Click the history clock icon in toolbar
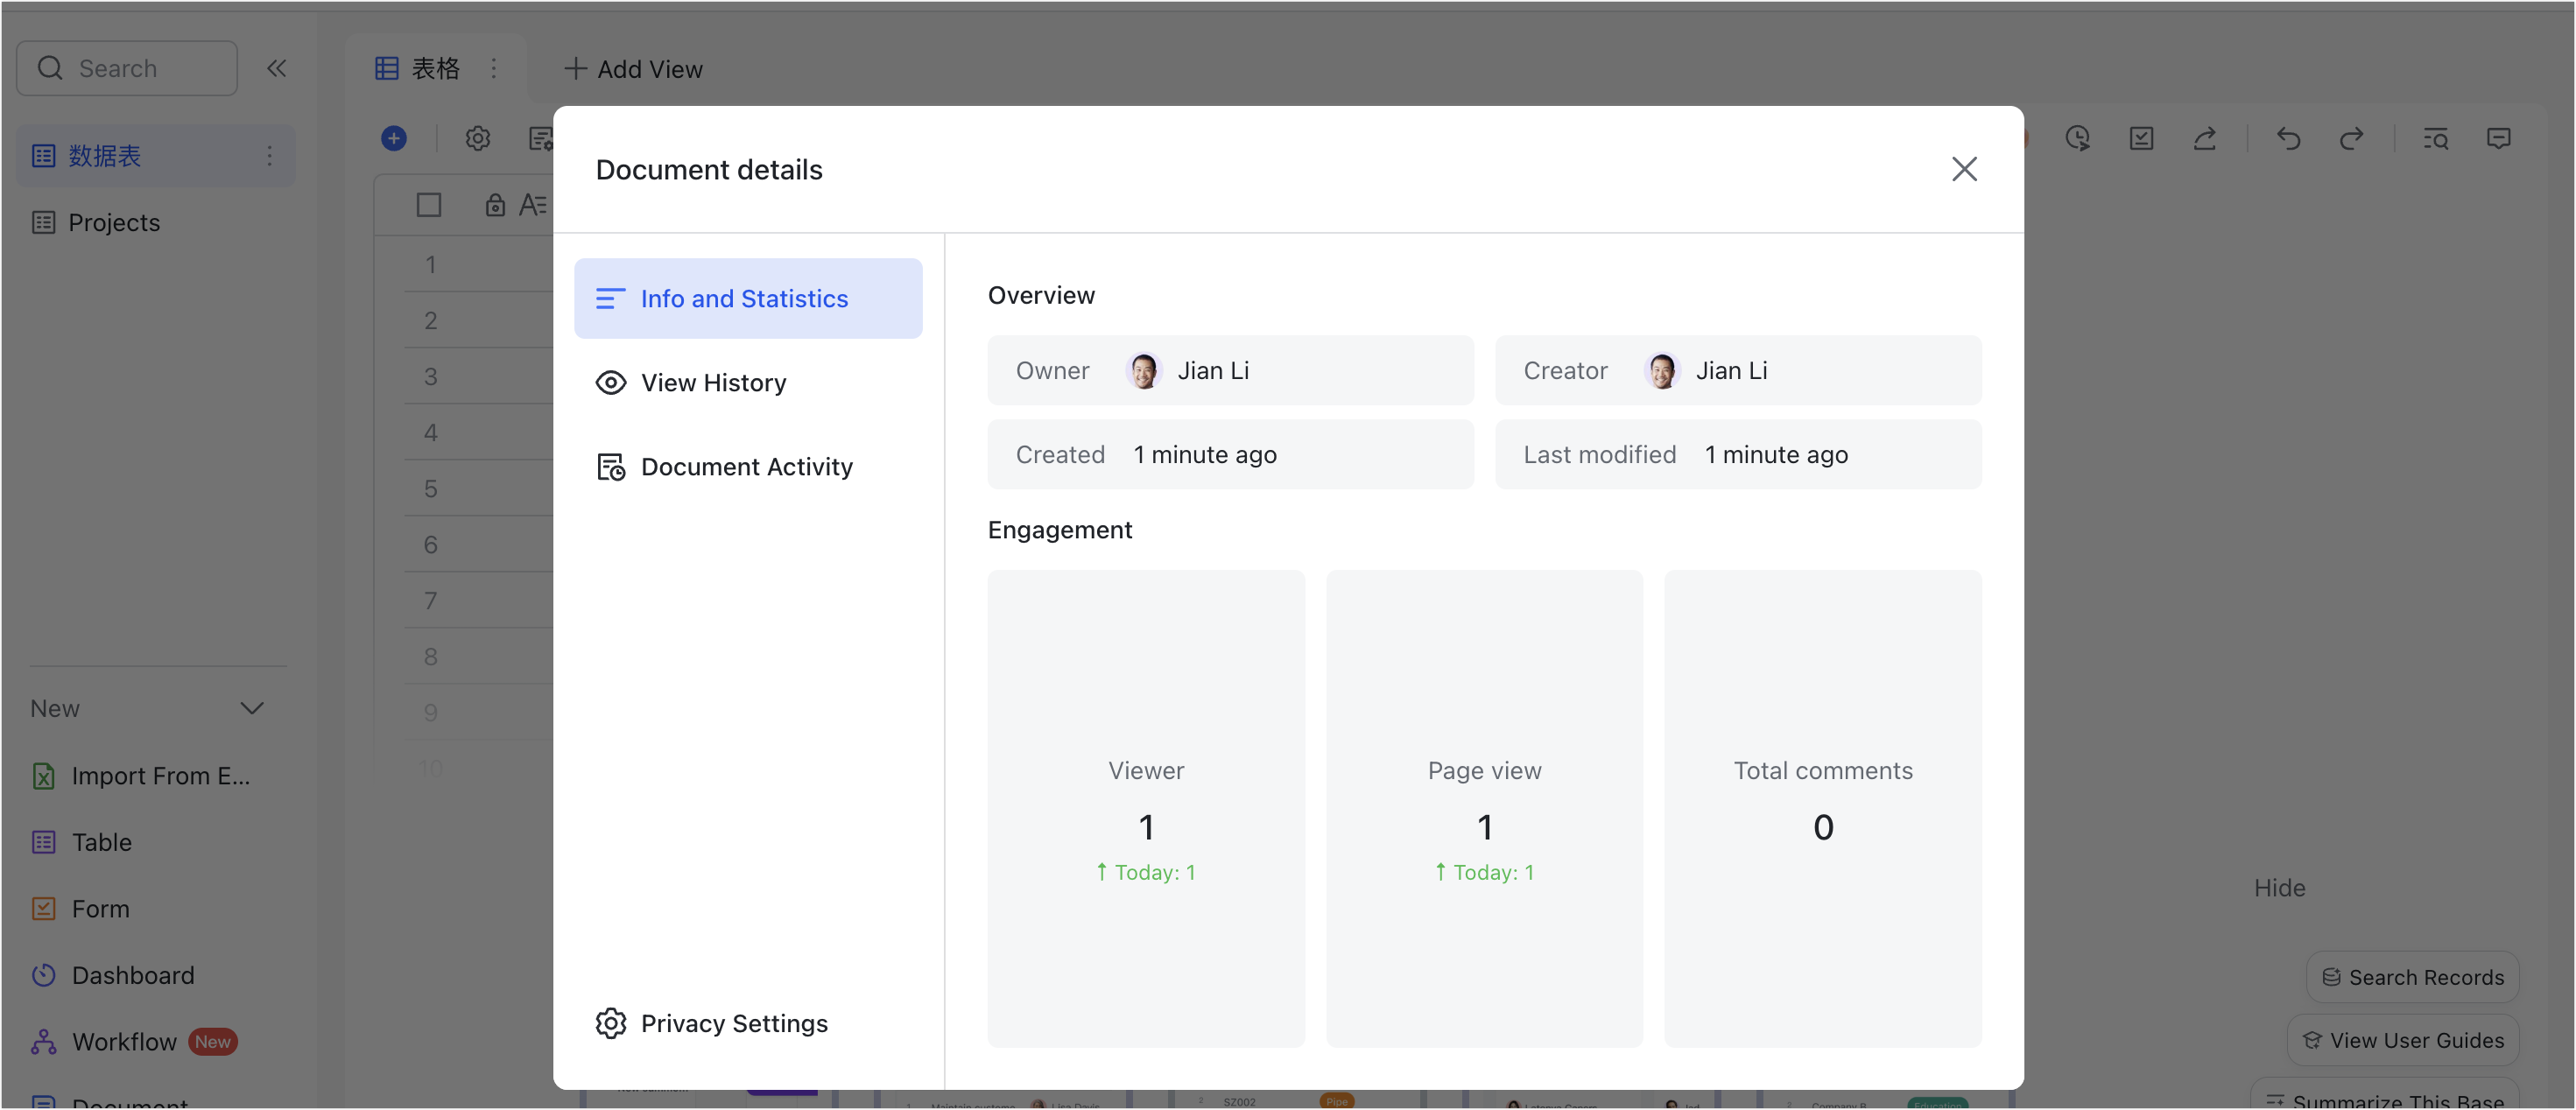2576x1110 pixels. coord(2078,138)
